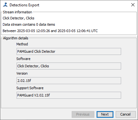This screenshot has width=138, height=120.
Task: Click the "Click Detector, Clicks" stream name text
Action: coord(18,18)
